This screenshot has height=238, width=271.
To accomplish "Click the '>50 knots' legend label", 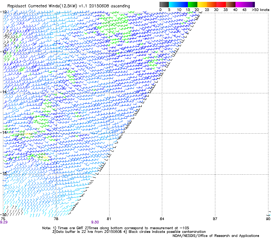I will coord(260,10).
